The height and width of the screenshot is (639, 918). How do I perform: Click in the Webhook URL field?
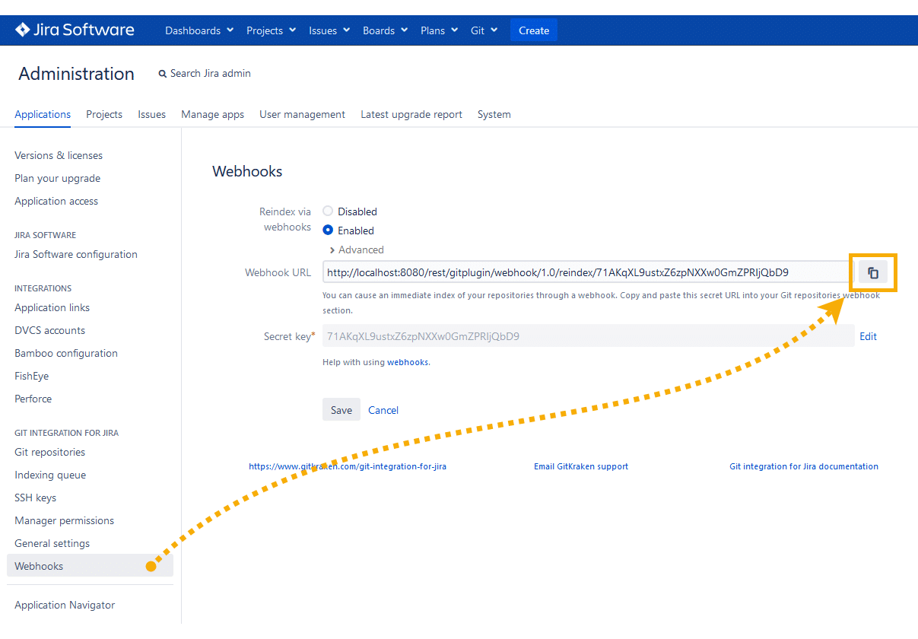coord(589,272)
